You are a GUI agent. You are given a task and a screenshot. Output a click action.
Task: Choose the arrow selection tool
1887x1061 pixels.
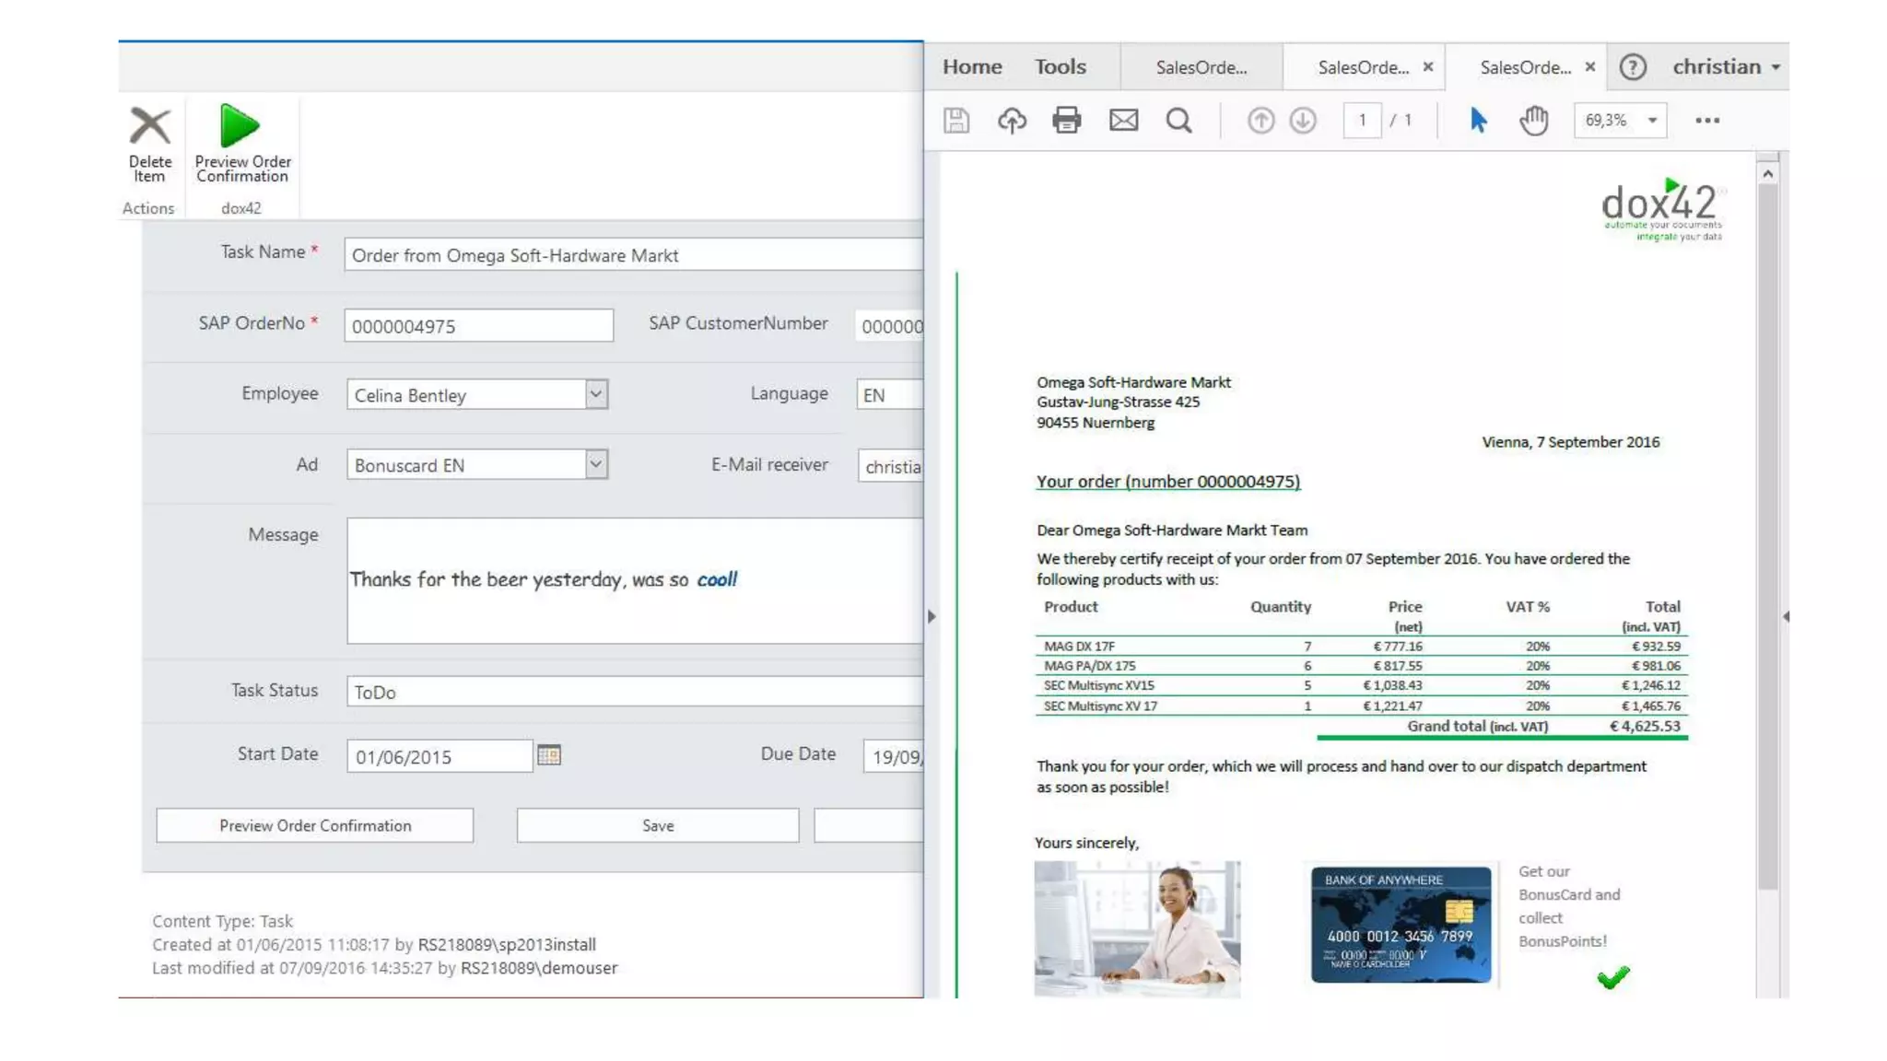[x=1478, y=121]
